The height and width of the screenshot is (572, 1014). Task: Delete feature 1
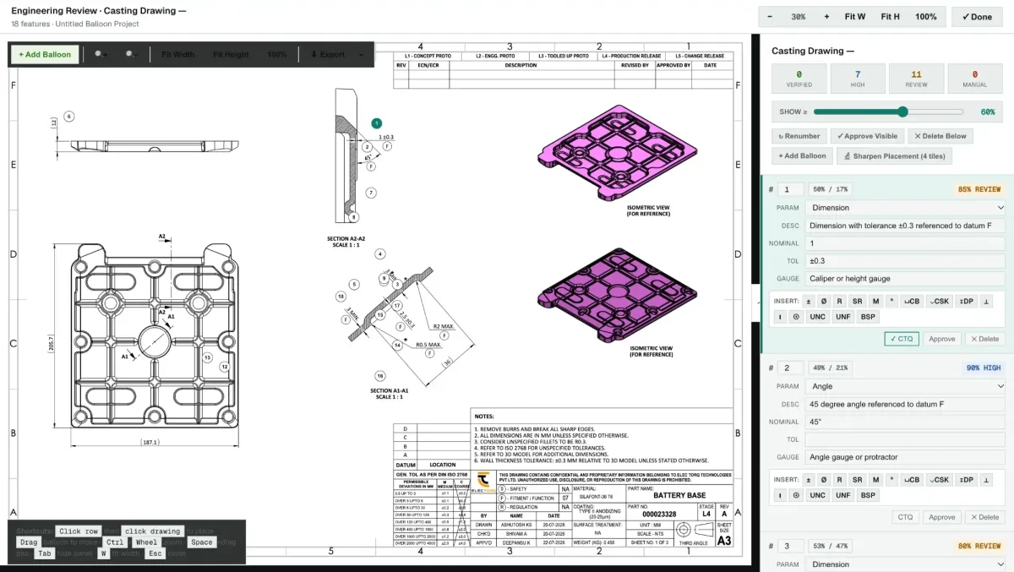(x=985, y=339)
